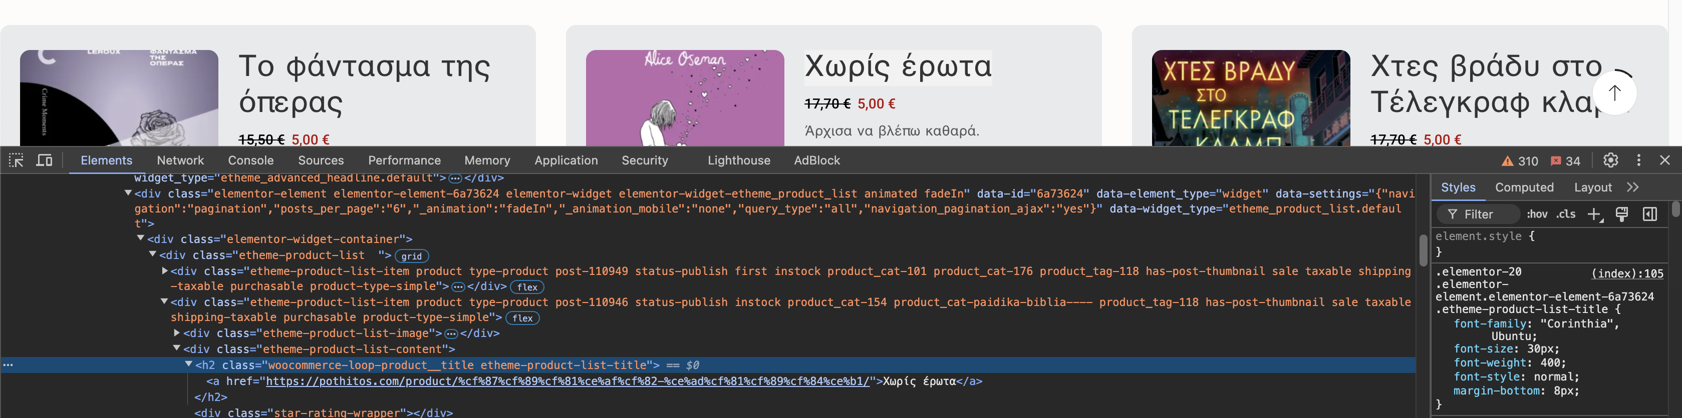Open product title 'Χωρίς έρωτα'
This screenshot has width=1682, height=418.
(898, 66)
